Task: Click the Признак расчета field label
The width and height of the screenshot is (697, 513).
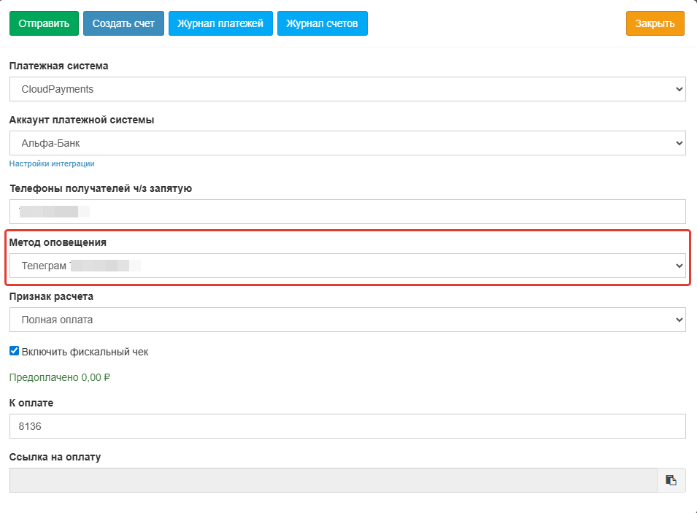Action: (x=51, y=296)
